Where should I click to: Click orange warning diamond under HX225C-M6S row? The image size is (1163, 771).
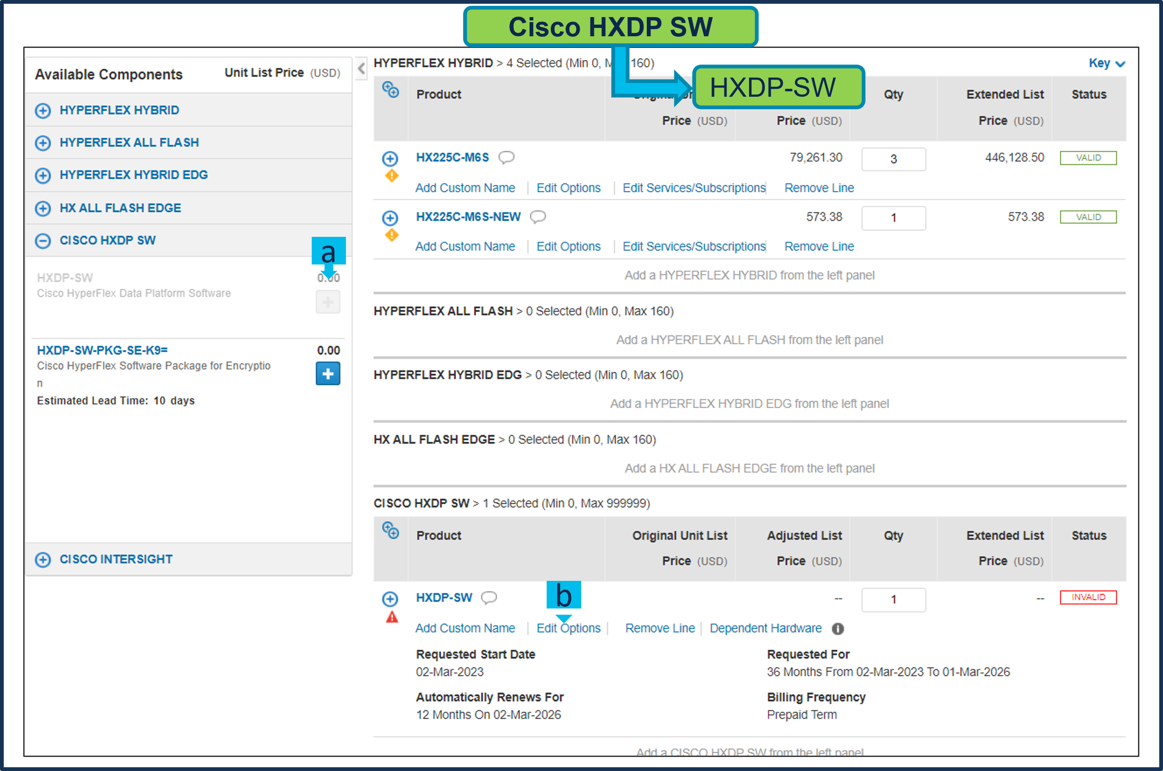click(391, 176)
